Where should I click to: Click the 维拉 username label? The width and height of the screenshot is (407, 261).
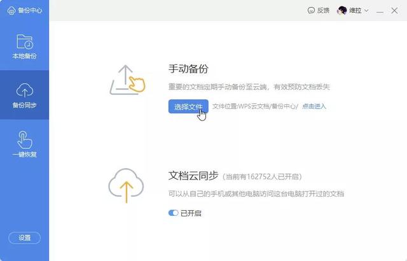(355, 10)
